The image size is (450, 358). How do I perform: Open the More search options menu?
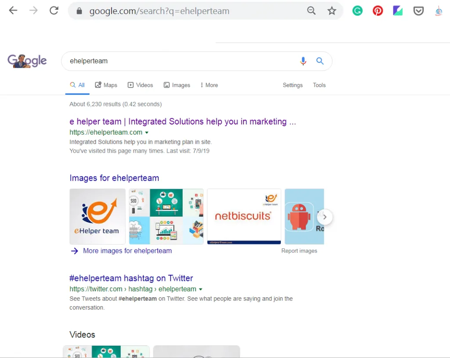click(209, 85)
